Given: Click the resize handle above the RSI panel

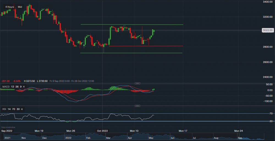Looking at the screenshot, I should 137,106.
